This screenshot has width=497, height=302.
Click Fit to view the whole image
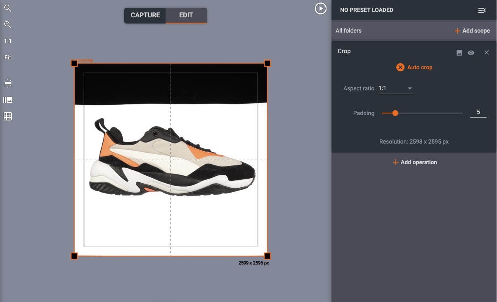[x=7, y=57]
